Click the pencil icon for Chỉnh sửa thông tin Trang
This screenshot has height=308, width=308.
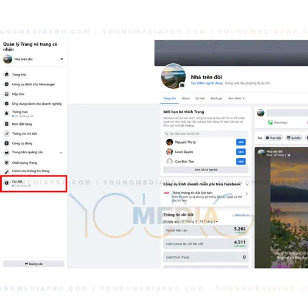pos(7,172)
